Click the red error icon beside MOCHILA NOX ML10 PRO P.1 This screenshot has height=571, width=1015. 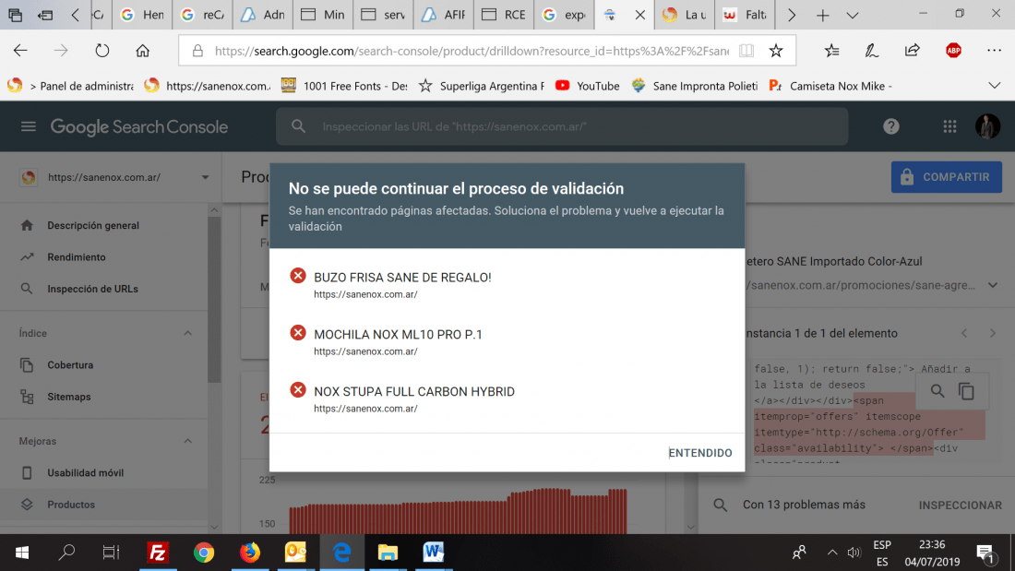(298, 333)
